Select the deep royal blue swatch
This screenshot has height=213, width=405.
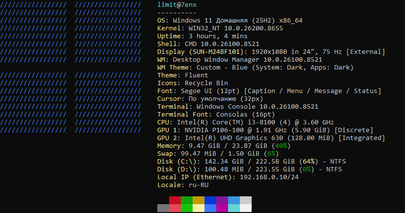point(210,200)
